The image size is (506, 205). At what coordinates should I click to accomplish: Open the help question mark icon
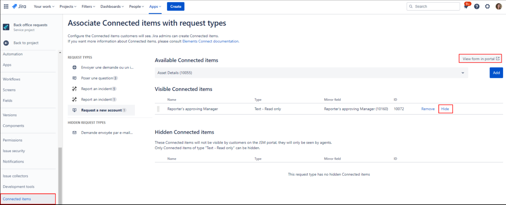pos(477,6)
